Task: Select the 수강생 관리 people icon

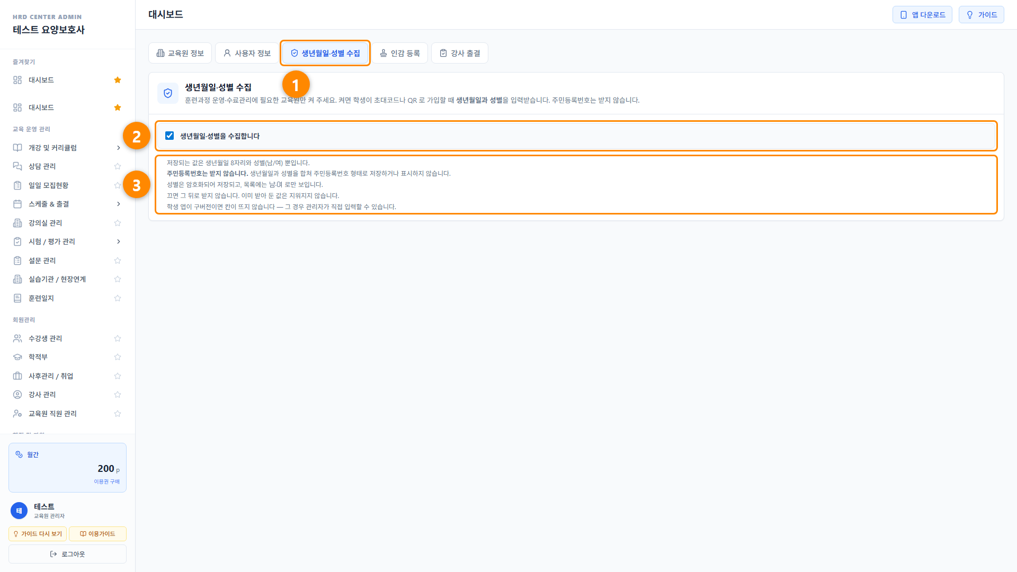Action: (x=17, y=338)
